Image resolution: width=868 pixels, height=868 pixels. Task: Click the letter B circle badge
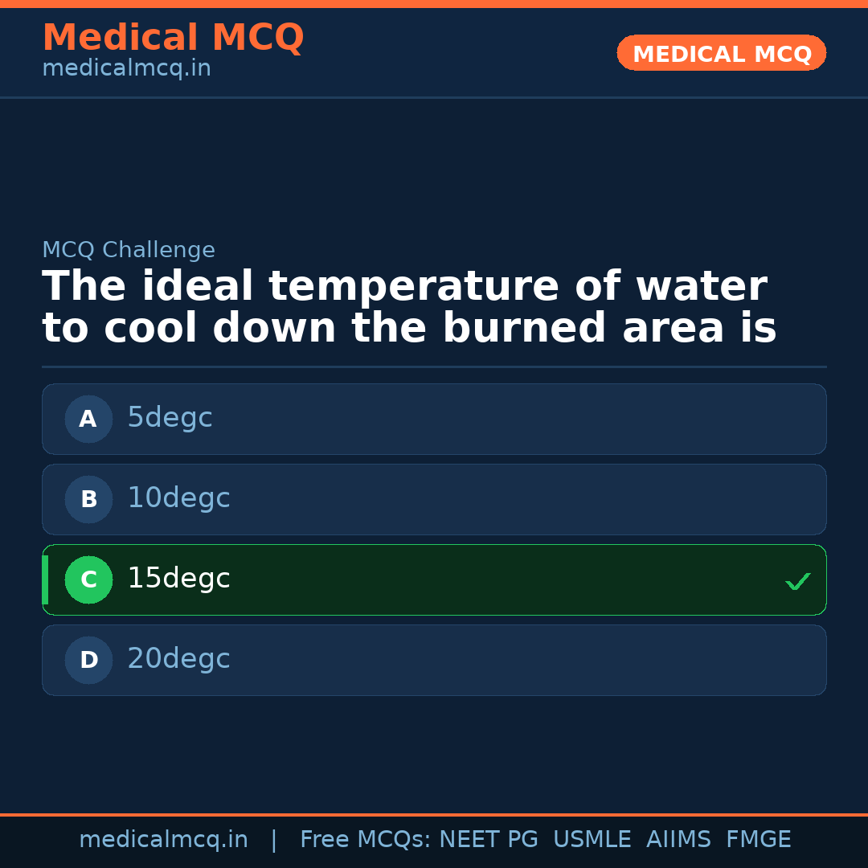pos(88,499)
